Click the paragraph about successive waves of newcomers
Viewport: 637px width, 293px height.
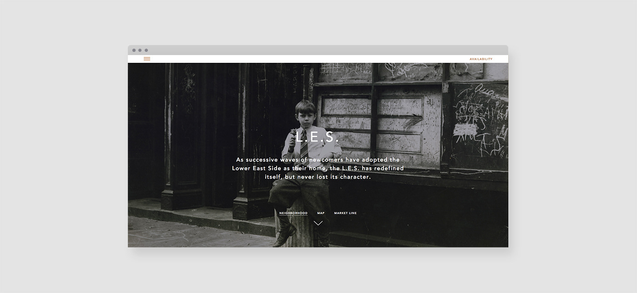pos(318,168)
